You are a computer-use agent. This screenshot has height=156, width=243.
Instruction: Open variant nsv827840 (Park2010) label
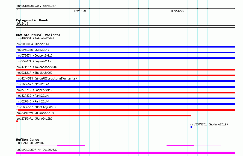point(33,101)
